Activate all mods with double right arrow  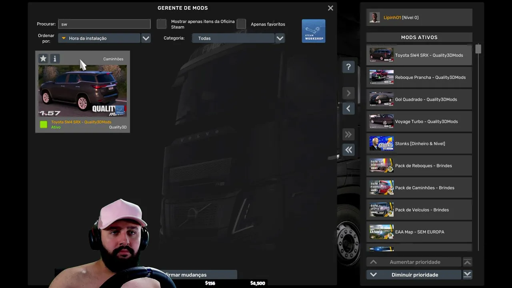[348, 134]
